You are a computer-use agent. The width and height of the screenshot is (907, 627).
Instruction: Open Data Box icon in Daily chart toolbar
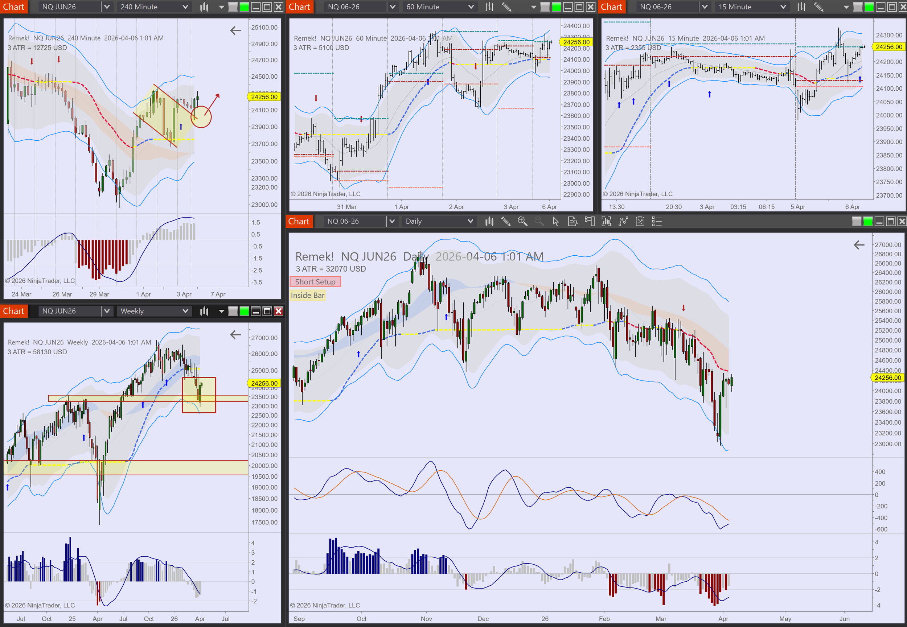point(572,222)
